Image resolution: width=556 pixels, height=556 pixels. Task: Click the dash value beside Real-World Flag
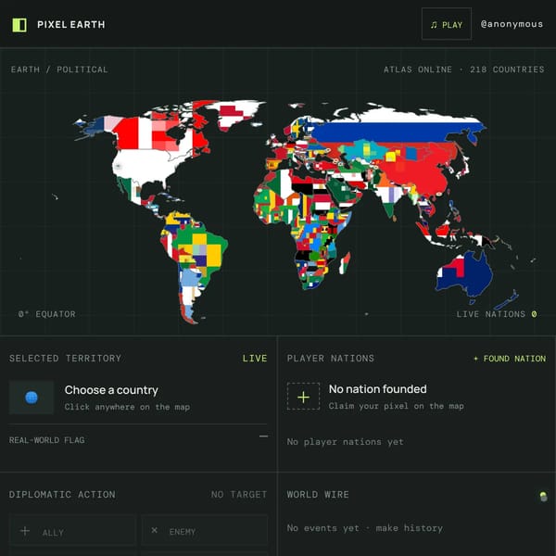[x=263, y=436]
